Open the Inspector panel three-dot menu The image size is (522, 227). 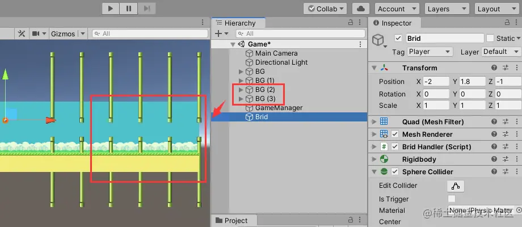517,23
